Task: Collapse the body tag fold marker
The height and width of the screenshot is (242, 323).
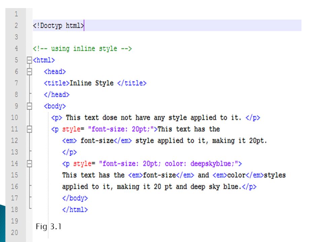Action: (x=30, y=106)
